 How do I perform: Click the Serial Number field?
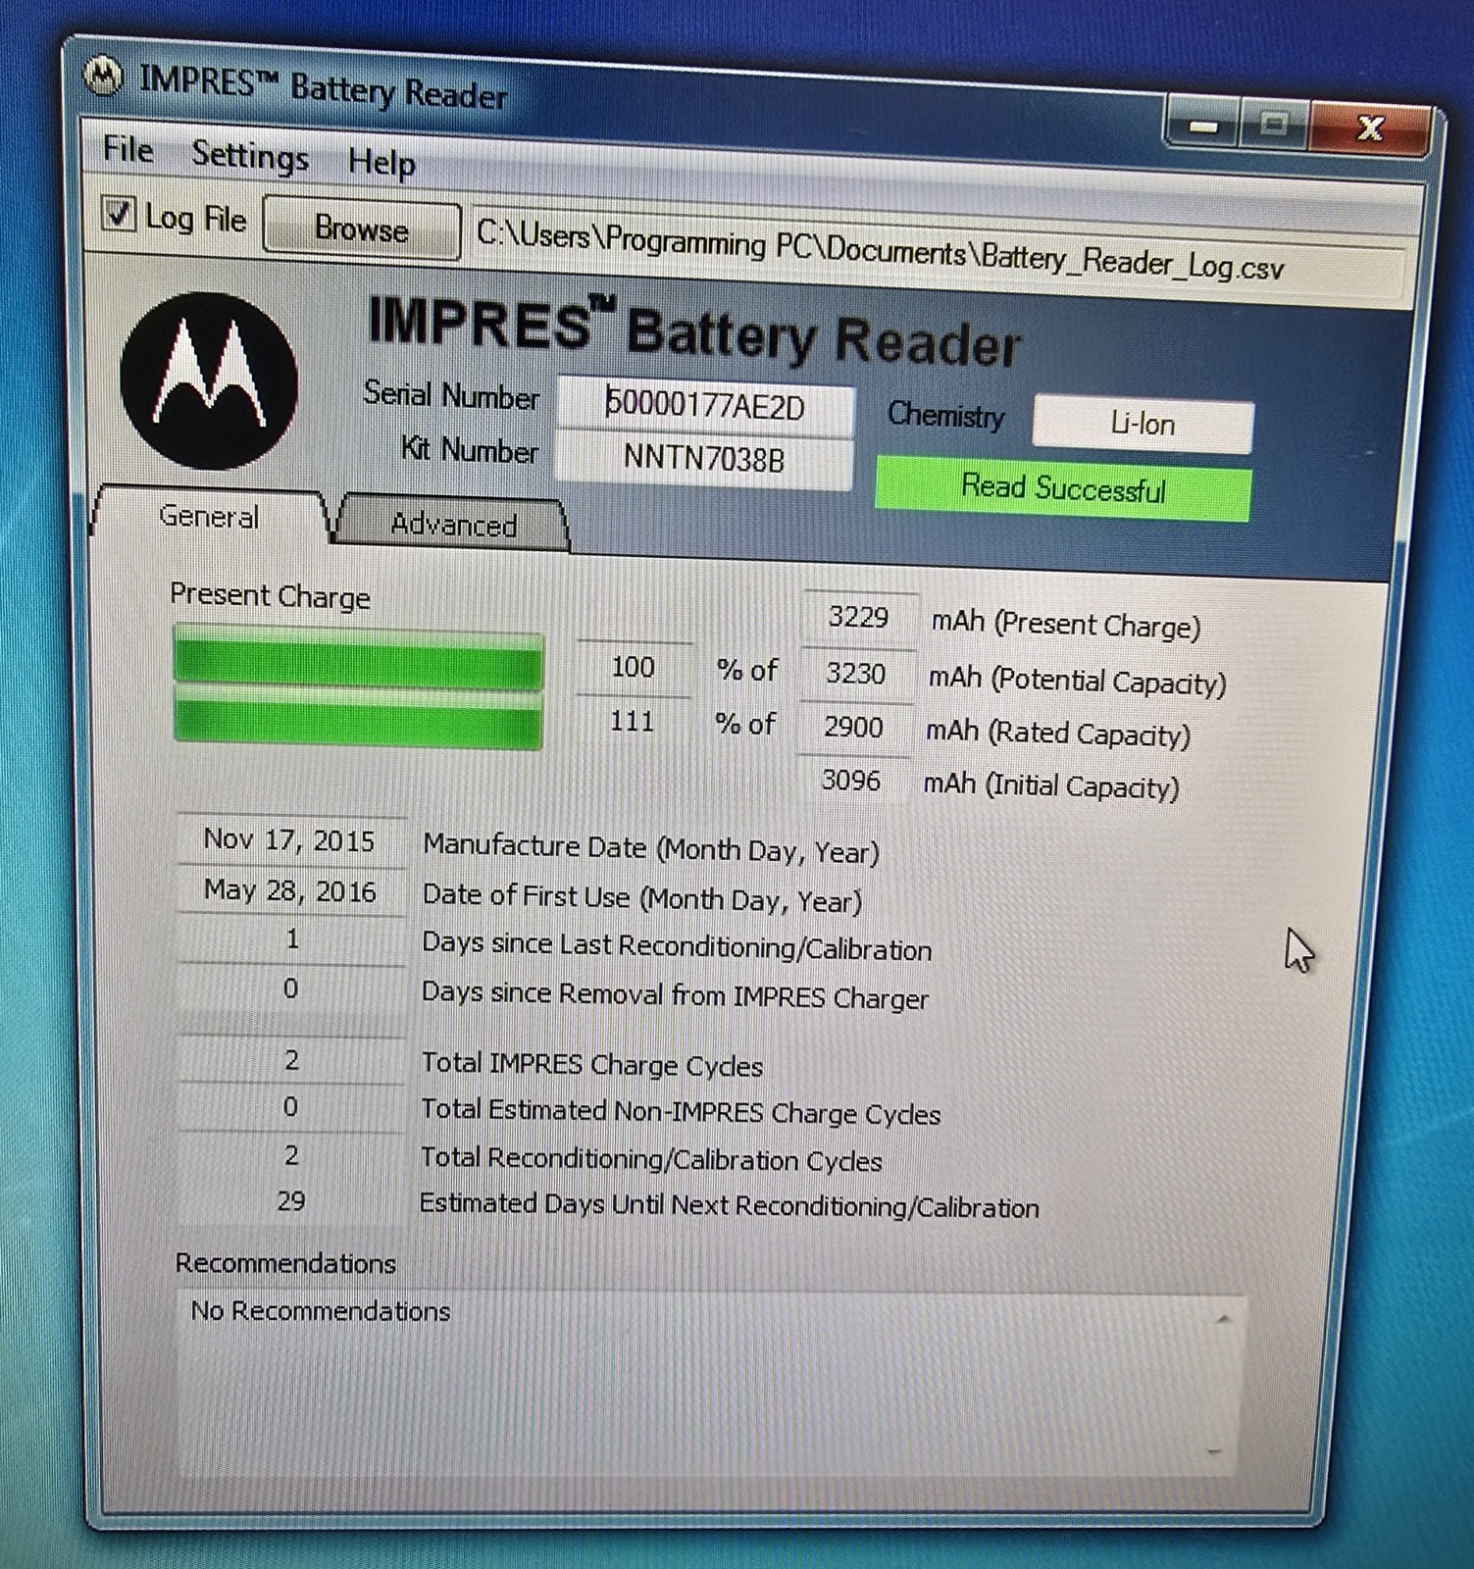(705, 406)
